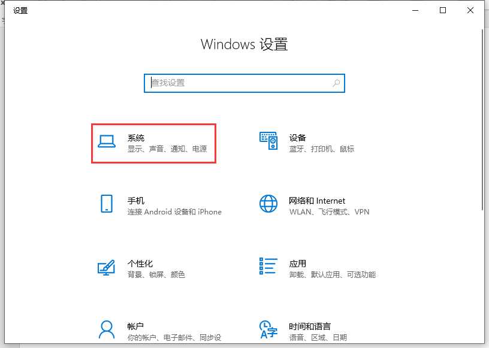Open the 设备 keyboard and speaker icon
Viewport: 489px width, 348px height.
point(268,141)
